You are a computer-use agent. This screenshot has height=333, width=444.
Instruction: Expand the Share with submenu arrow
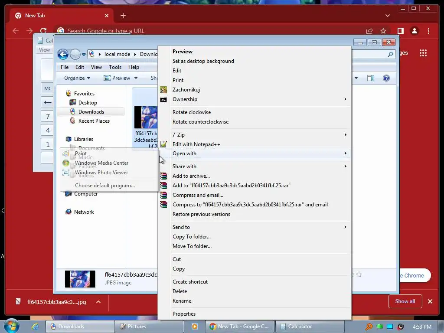[x=345, y=166]
